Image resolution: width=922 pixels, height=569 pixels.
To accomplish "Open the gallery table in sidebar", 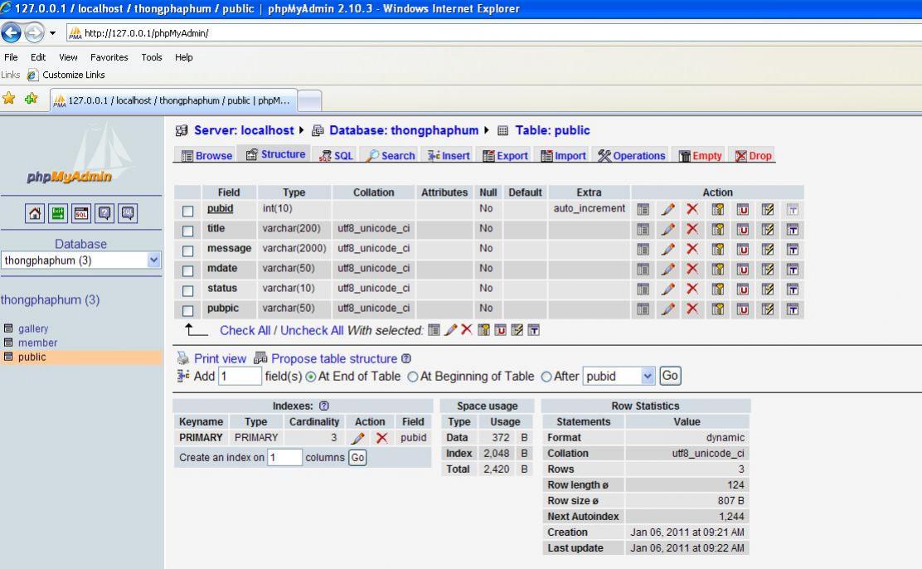I will 33,328.
